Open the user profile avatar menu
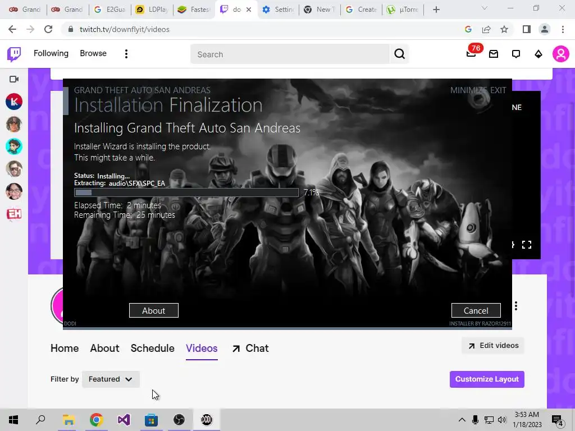Image resolution: width=575 pixels, height=431 pixels. [x=561, y=54]
